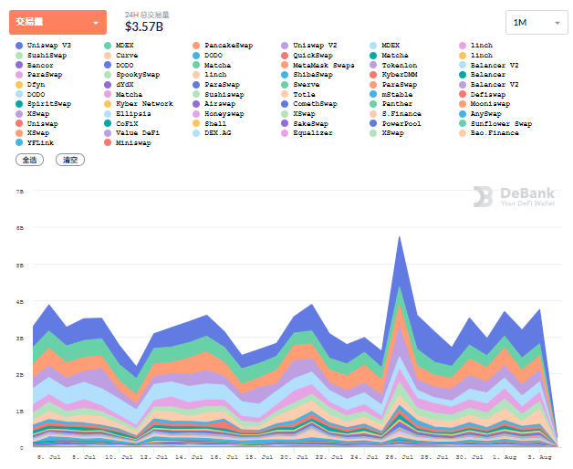Viewport: 573px width, 469px height.
Task: Toggle ShibaSwap legend entry
Action: point(307,75)
